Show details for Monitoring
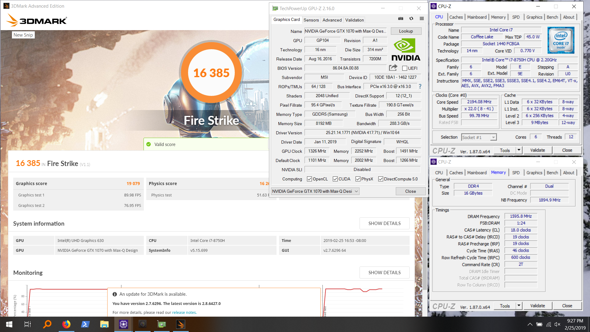Viewport: 590px width, 332px height. click(x=384, y=273)
